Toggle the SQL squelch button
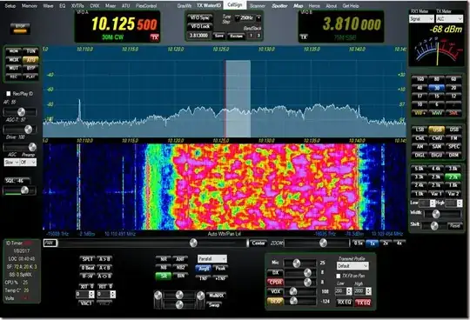This screenshot has width=470, height=320. (17, 181)
